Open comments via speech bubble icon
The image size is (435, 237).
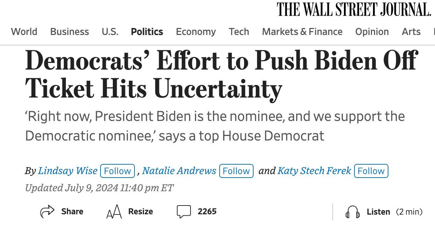pos(184,211)
